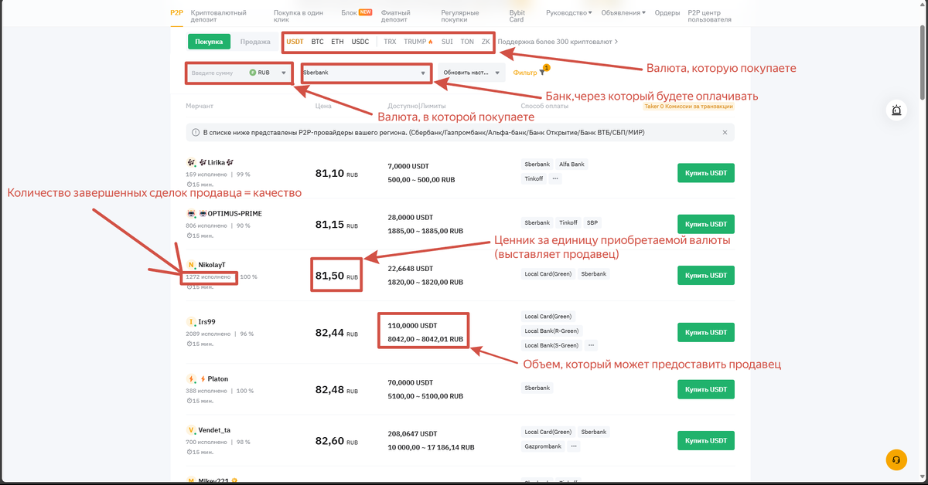Open Регулярные покупки navigation item

(460, 16)
